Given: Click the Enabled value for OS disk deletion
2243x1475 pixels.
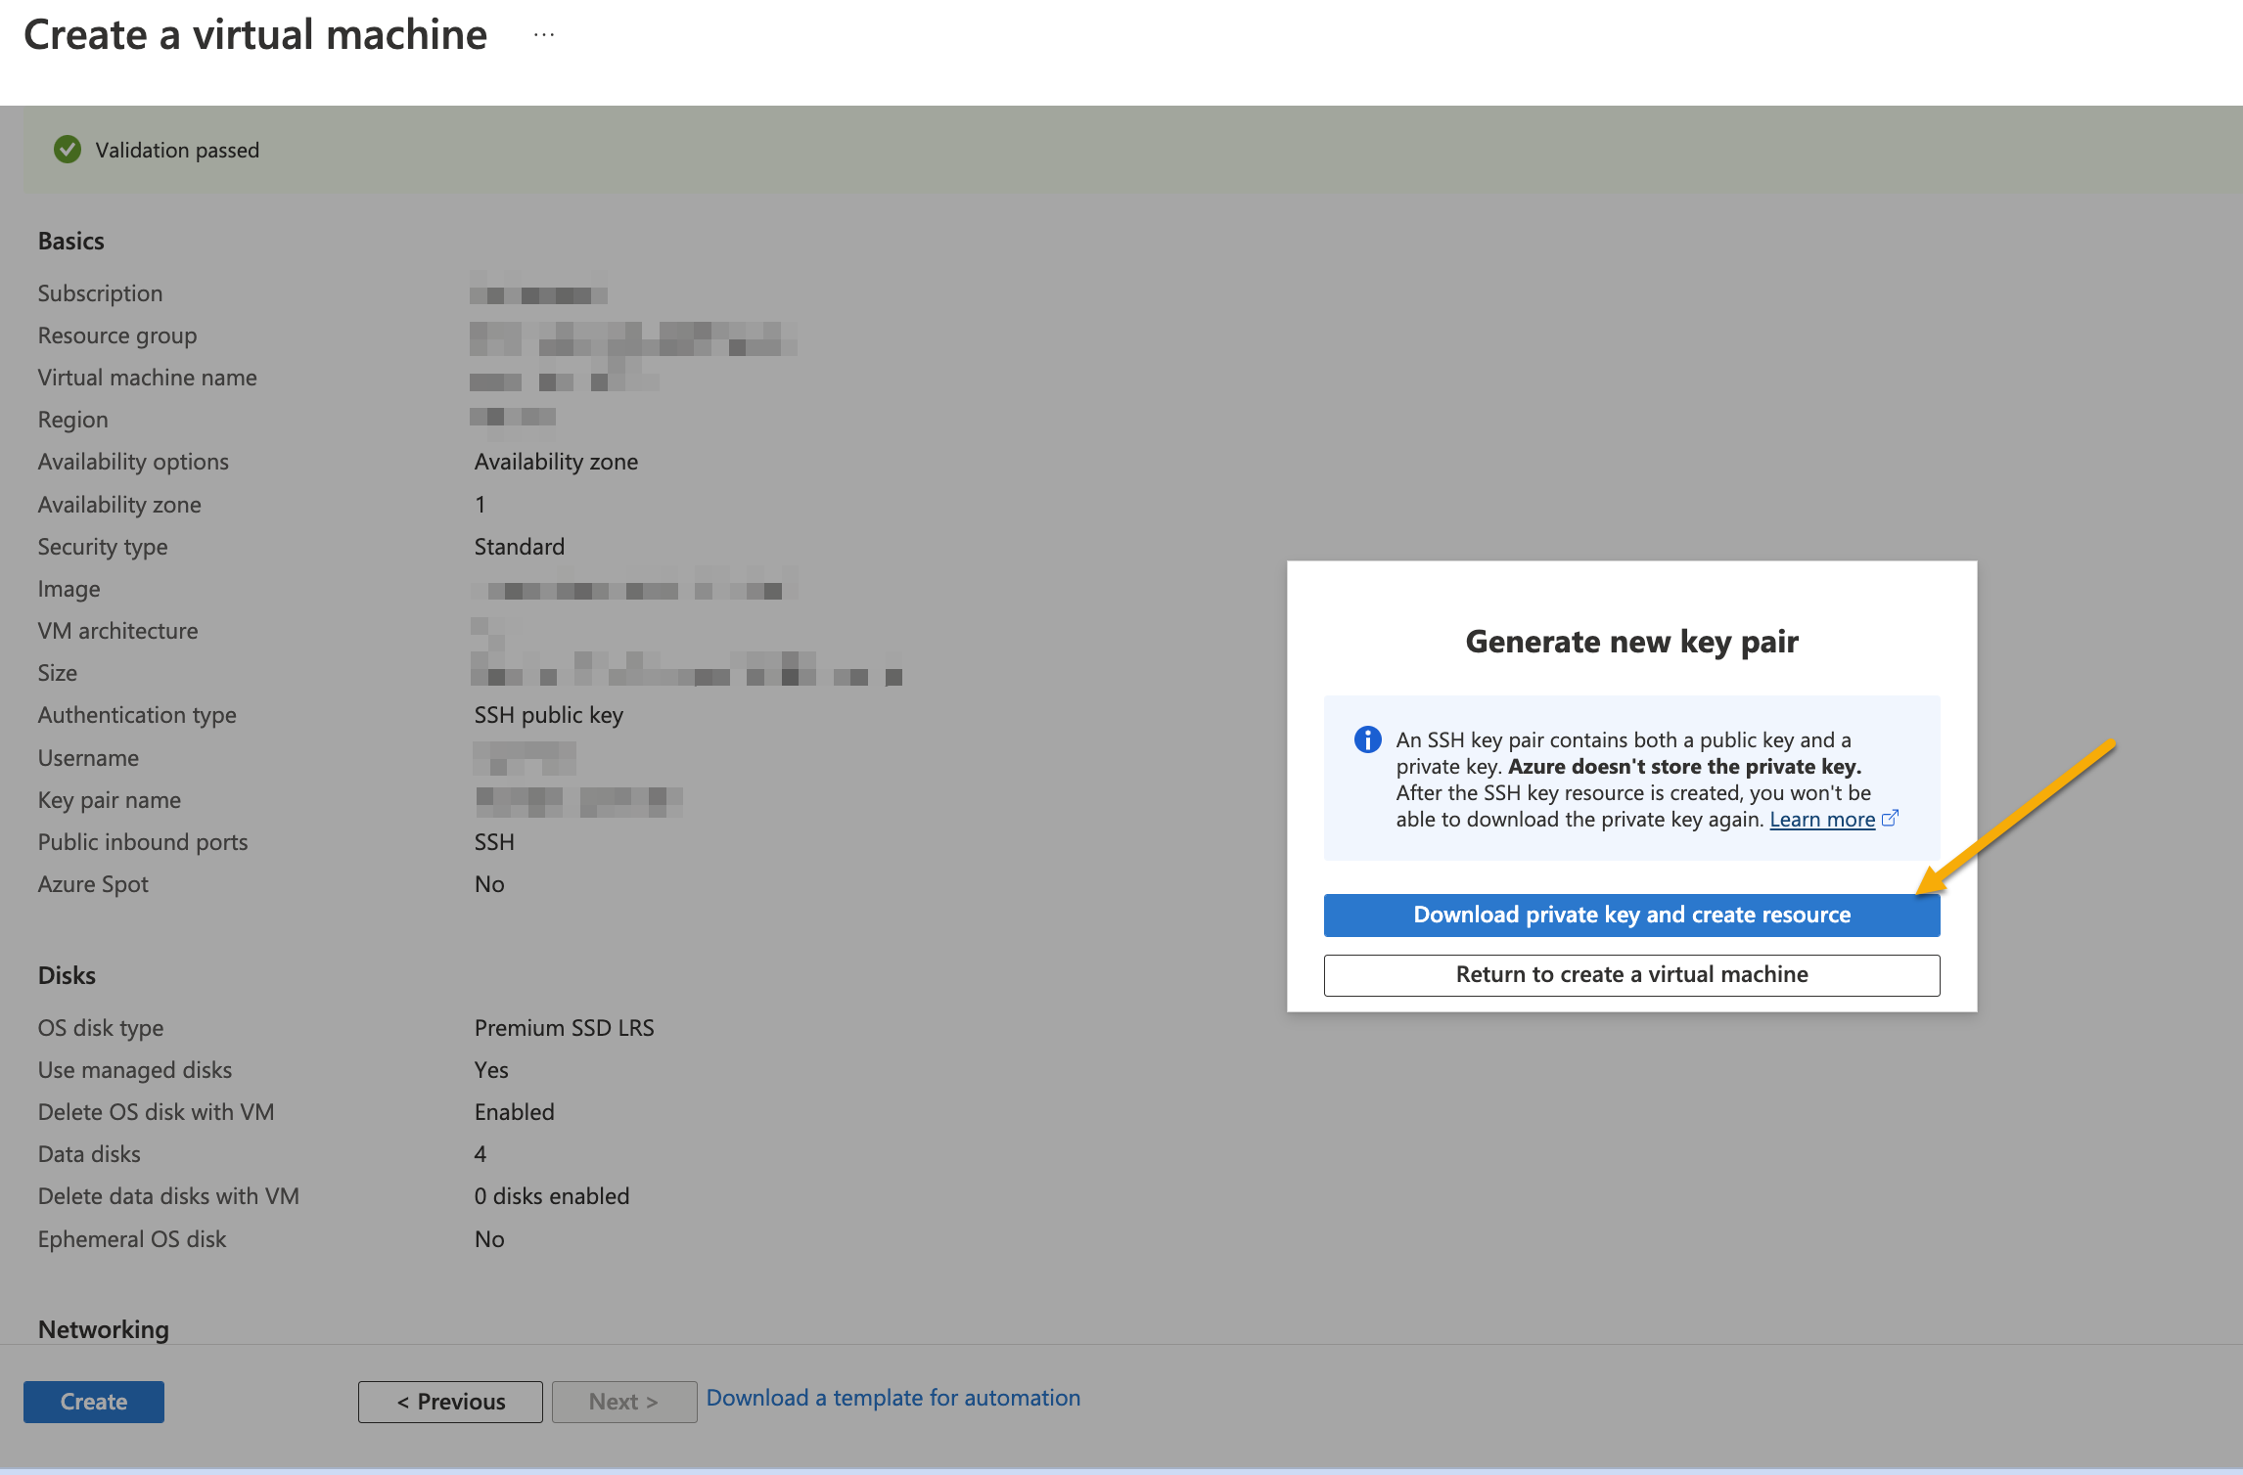Looking at the screenshot, I should (x=515, y=1112).
